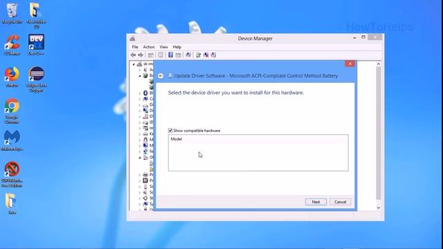Click the Device Manager title bar icon
The width and height of the screenshot is (443, 249).
[132, 39]
